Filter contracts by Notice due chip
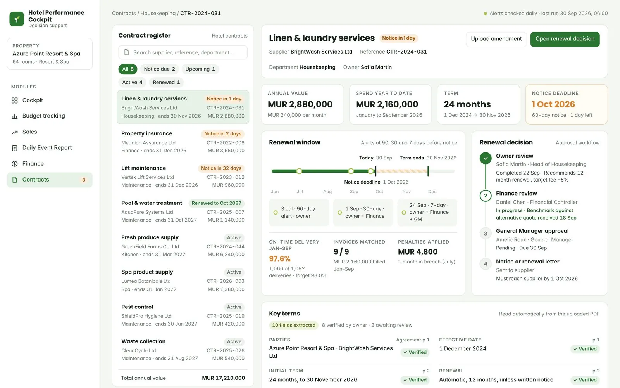This screenshot has width=620, height=388. point(159,69)
